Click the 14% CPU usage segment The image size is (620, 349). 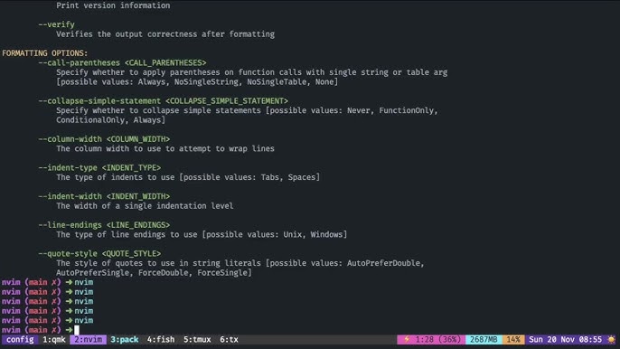[x=513, y=339]
